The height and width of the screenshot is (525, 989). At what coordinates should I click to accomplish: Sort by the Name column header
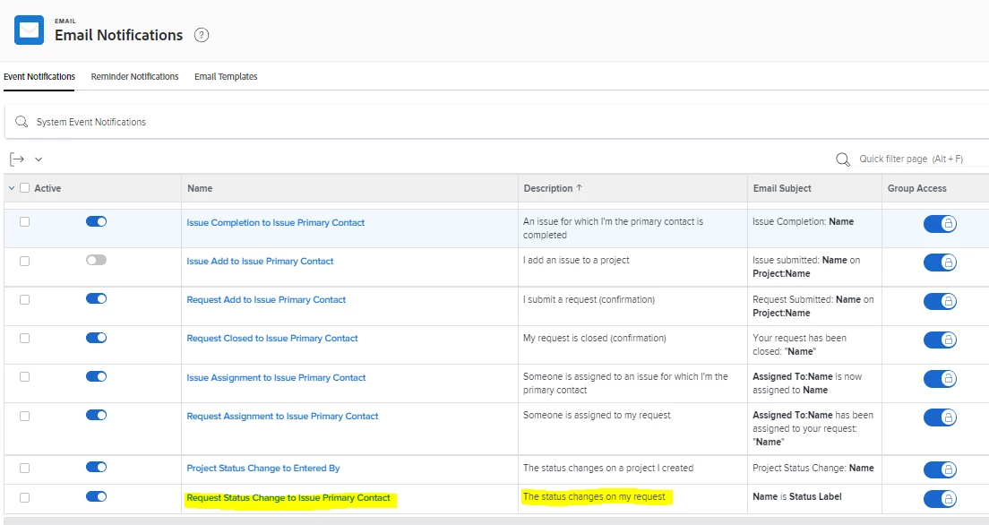coord(199,188)
